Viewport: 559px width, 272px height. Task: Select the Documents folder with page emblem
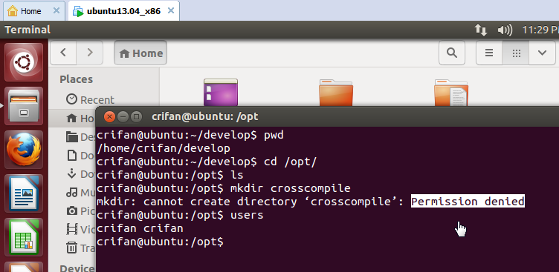(x=451, y=93)
